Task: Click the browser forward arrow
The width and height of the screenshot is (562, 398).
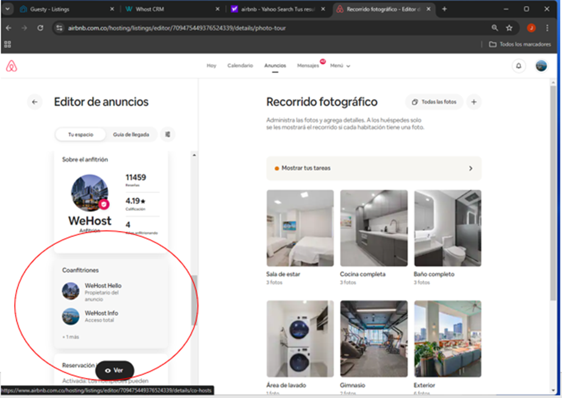Action: click(24, 28)
